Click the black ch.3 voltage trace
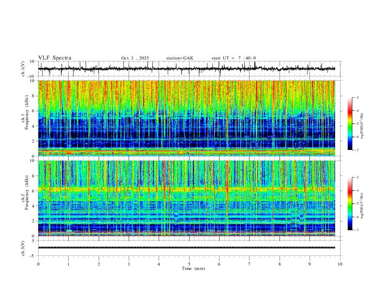 [x=187, y=248]
